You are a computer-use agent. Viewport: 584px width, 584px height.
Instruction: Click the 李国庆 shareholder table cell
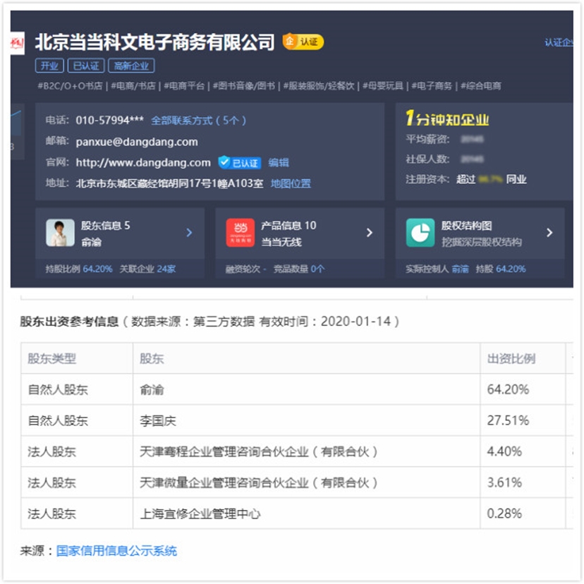[306, 420]
